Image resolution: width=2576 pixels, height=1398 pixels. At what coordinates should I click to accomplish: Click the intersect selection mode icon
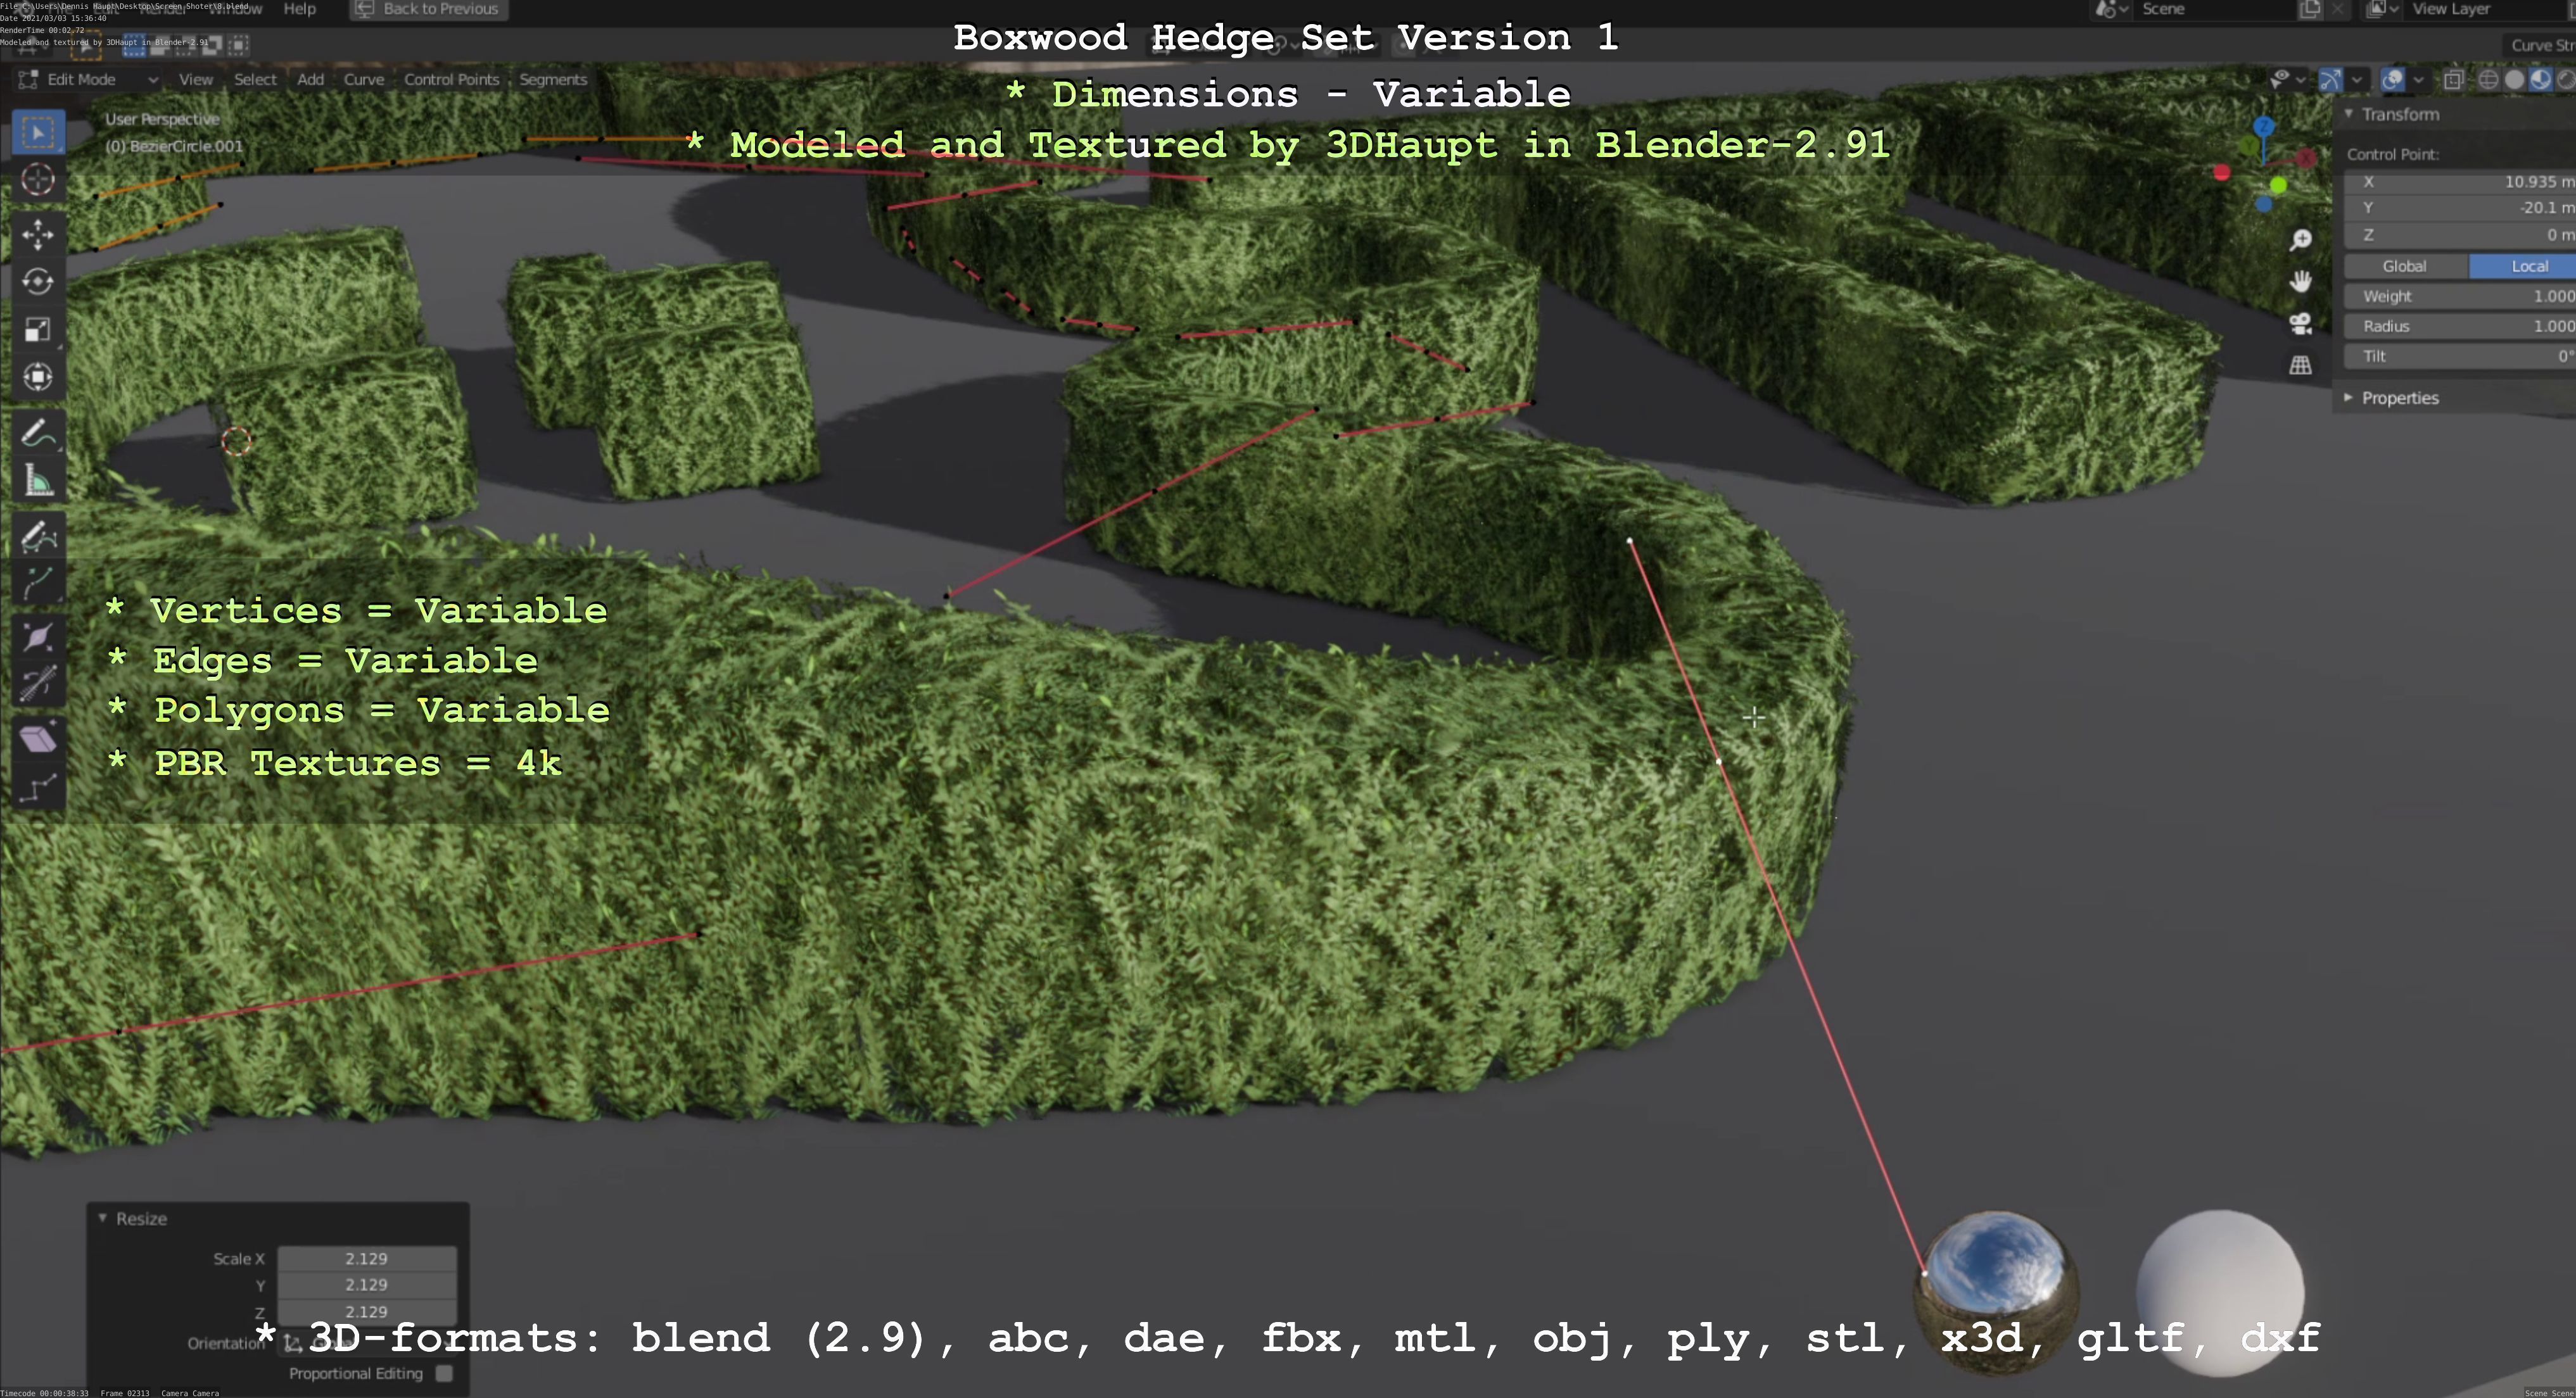(238, 45)
